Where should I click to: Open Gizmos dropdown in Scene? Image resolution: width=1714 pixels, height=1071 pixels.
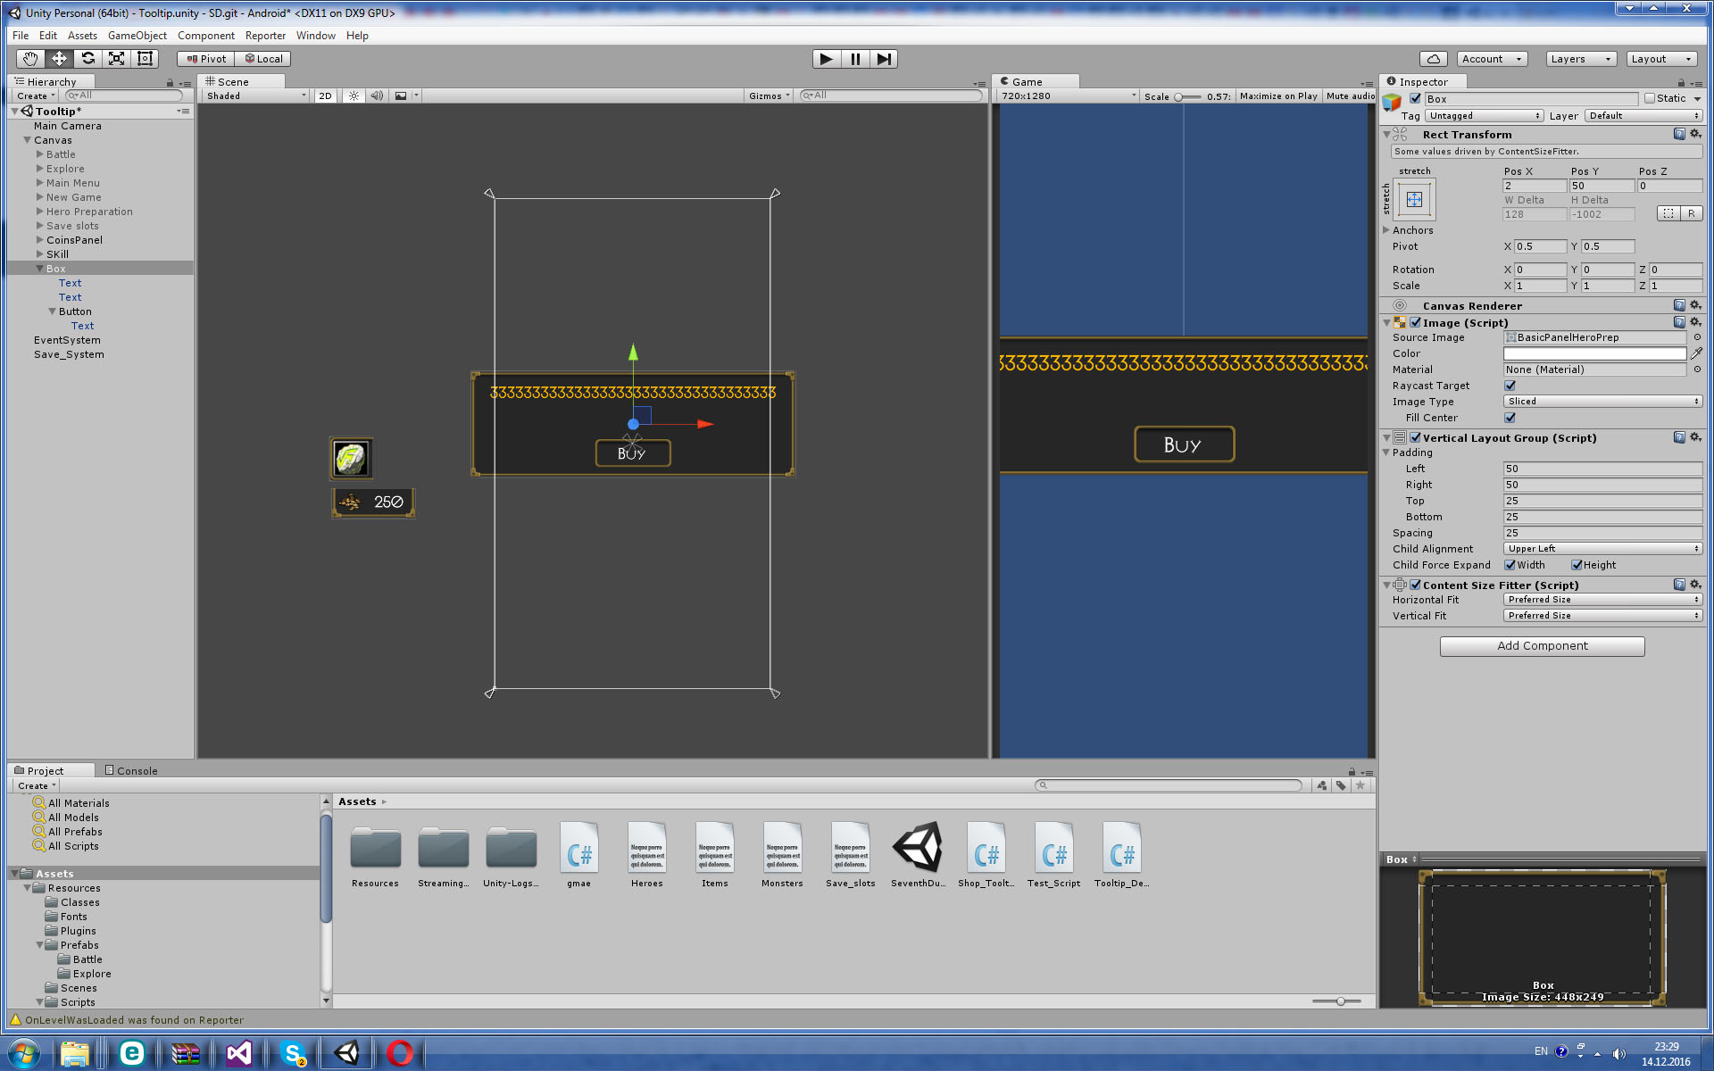point(770,95)
